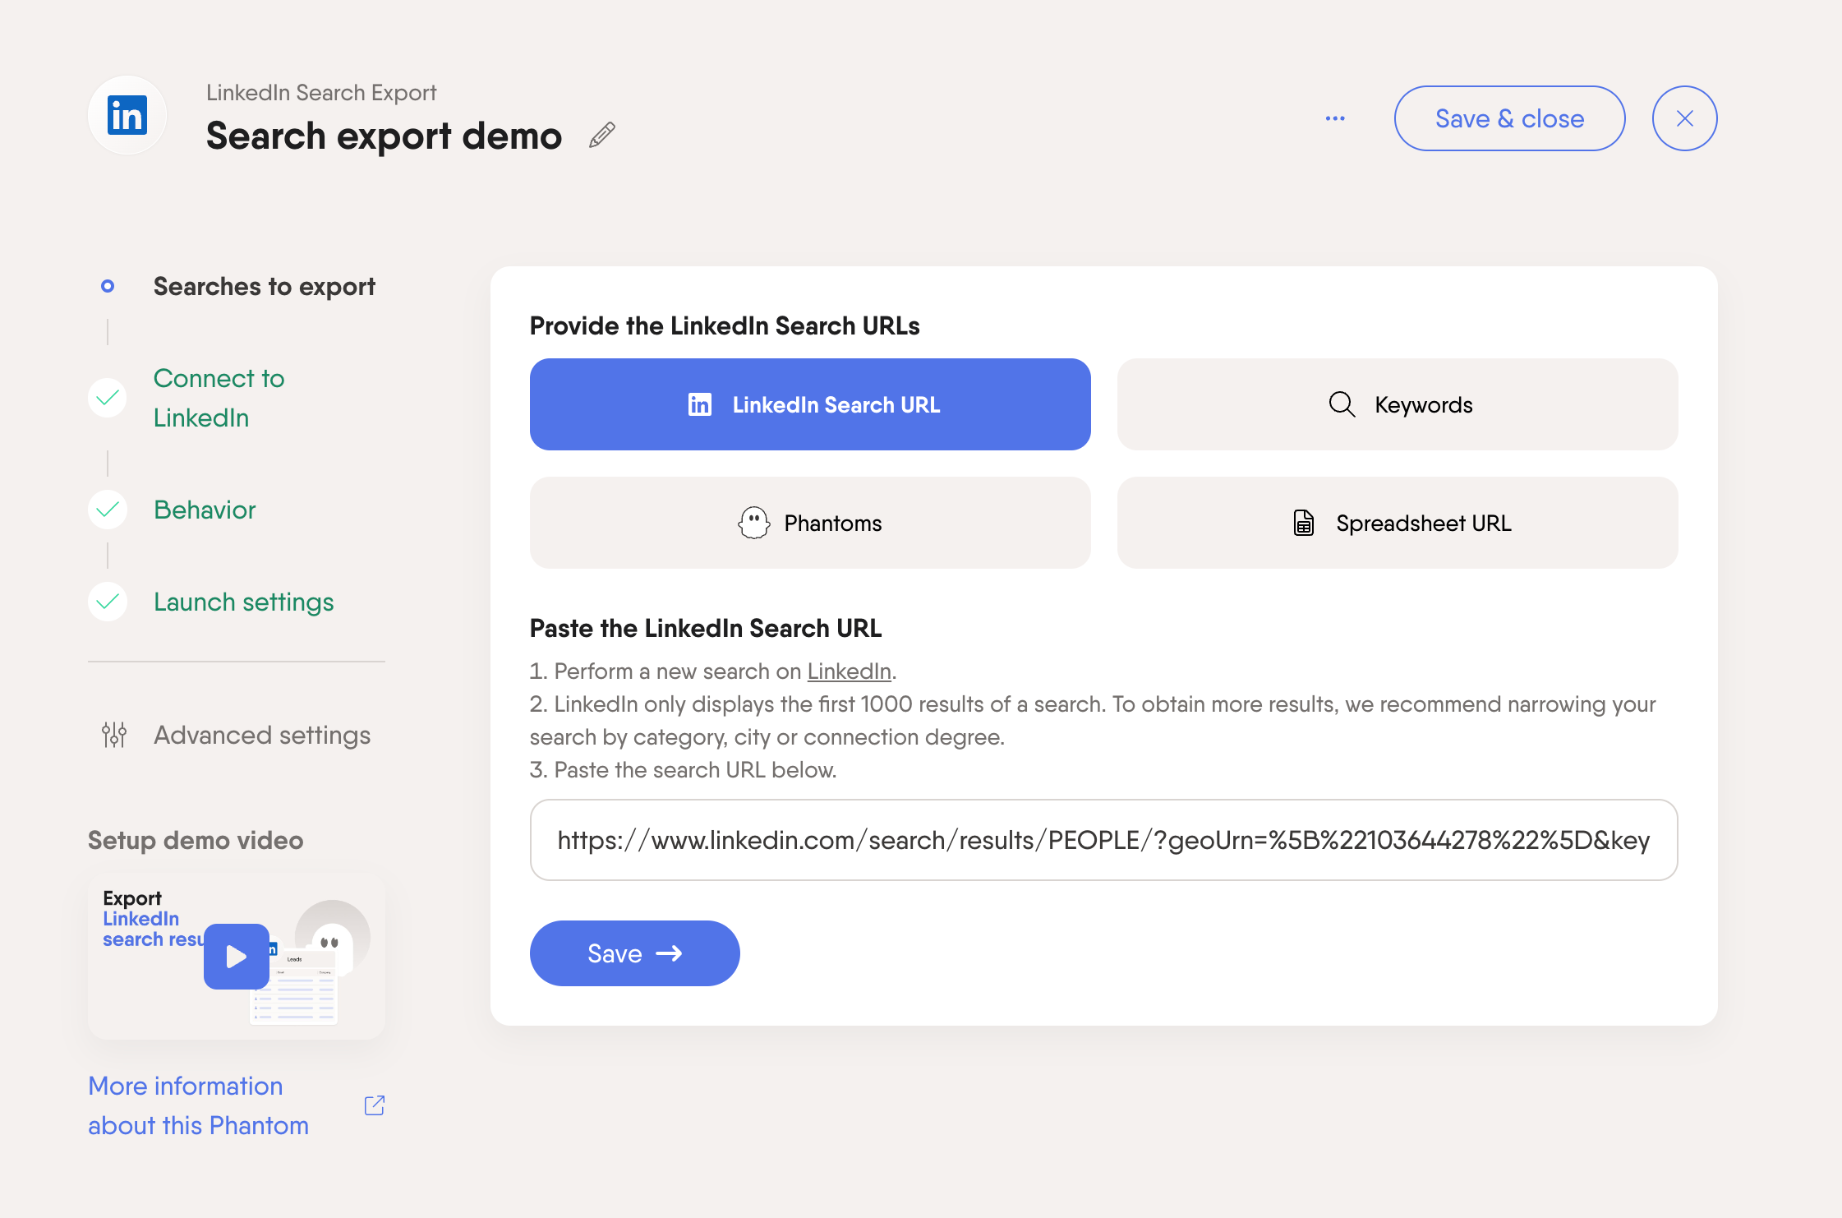Select Spreadsheet URL input option

1398,523
